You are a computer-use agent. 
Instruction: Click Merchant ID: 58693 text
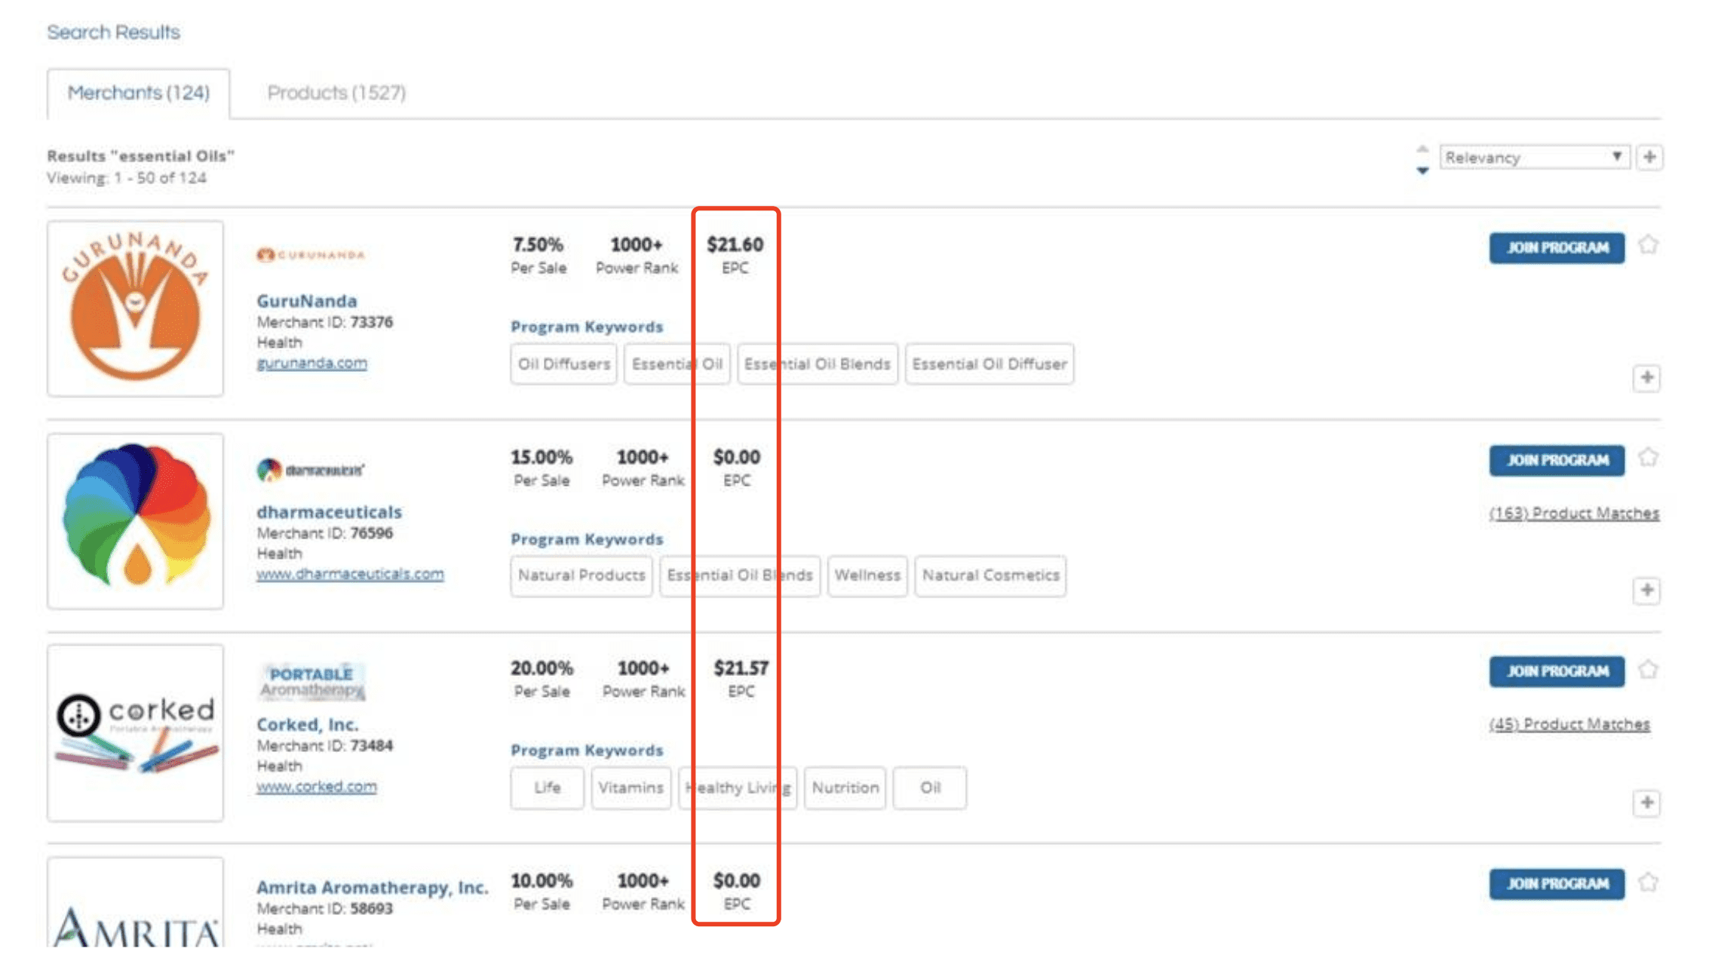324,909
